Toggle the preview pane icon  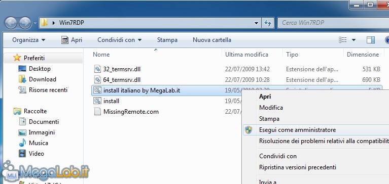(371, 40)
